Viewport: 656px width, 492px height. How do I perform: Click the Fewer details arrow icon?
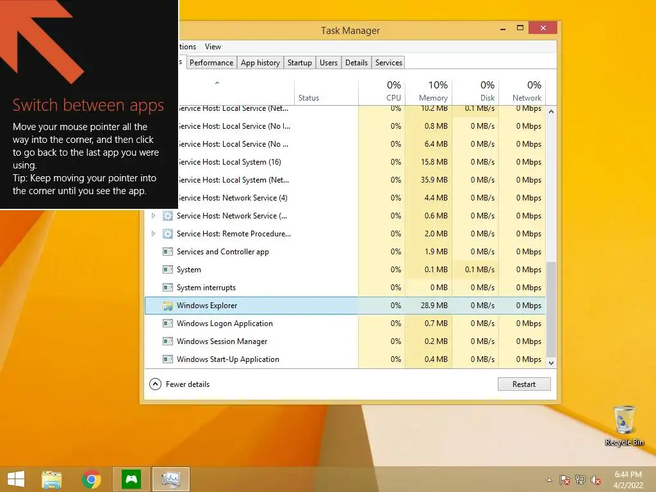tap(155, 384)
